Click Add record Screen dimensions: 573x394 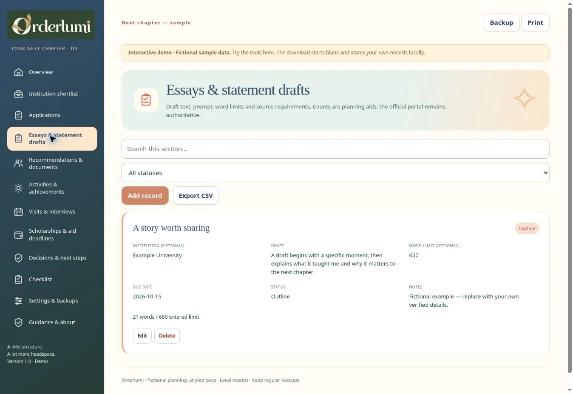pos(145,196)
